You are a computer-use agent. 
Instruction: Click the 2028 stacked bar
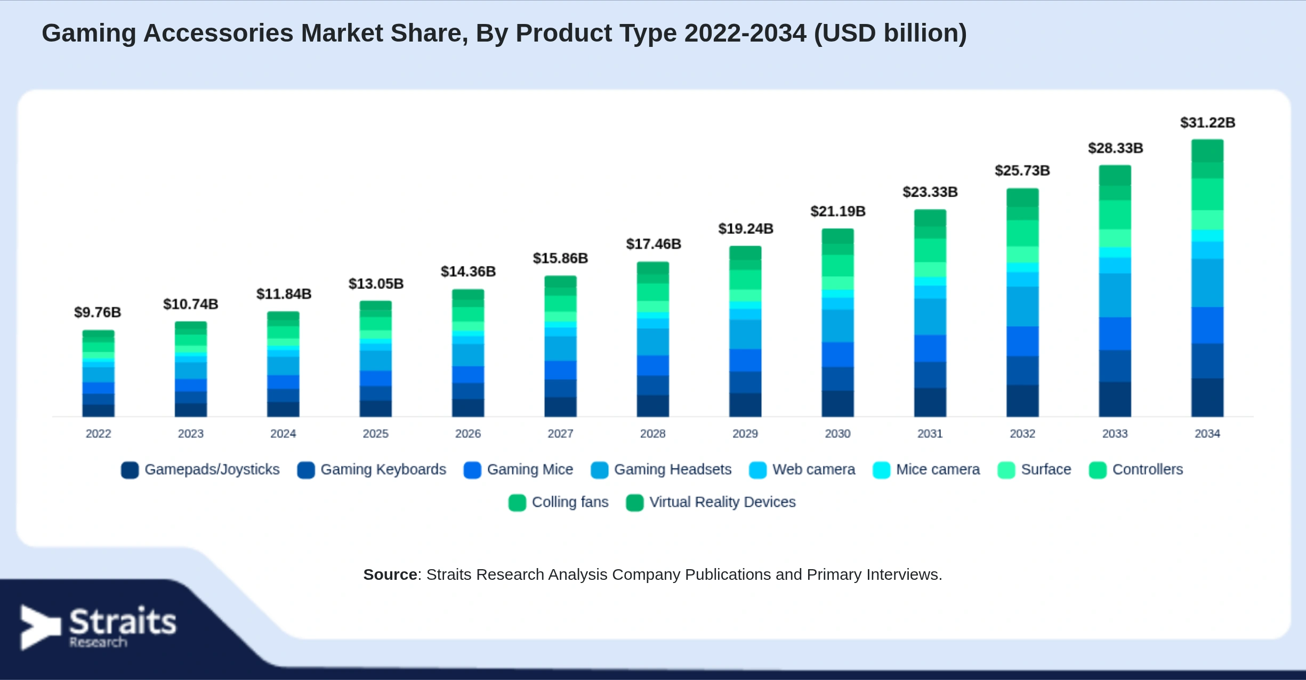click(x=653, y=339)
